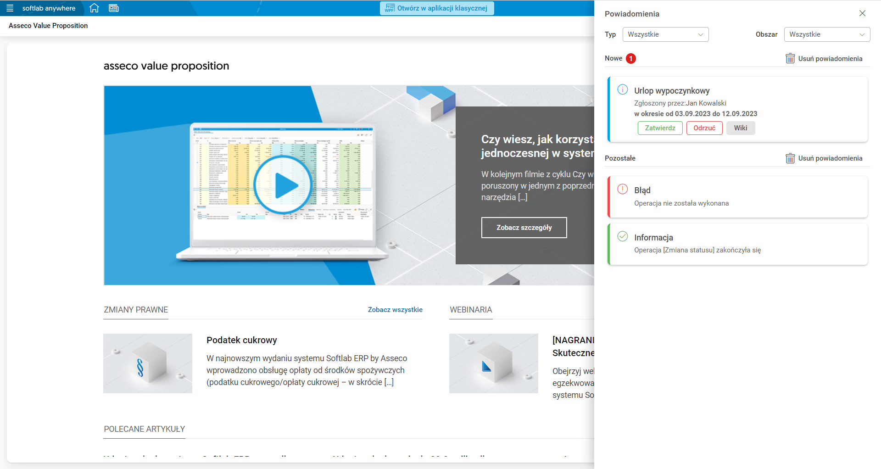Screen dimensions: 881x469
Task: Click the webinar recording thumbnail
Action: pos(494,363)
